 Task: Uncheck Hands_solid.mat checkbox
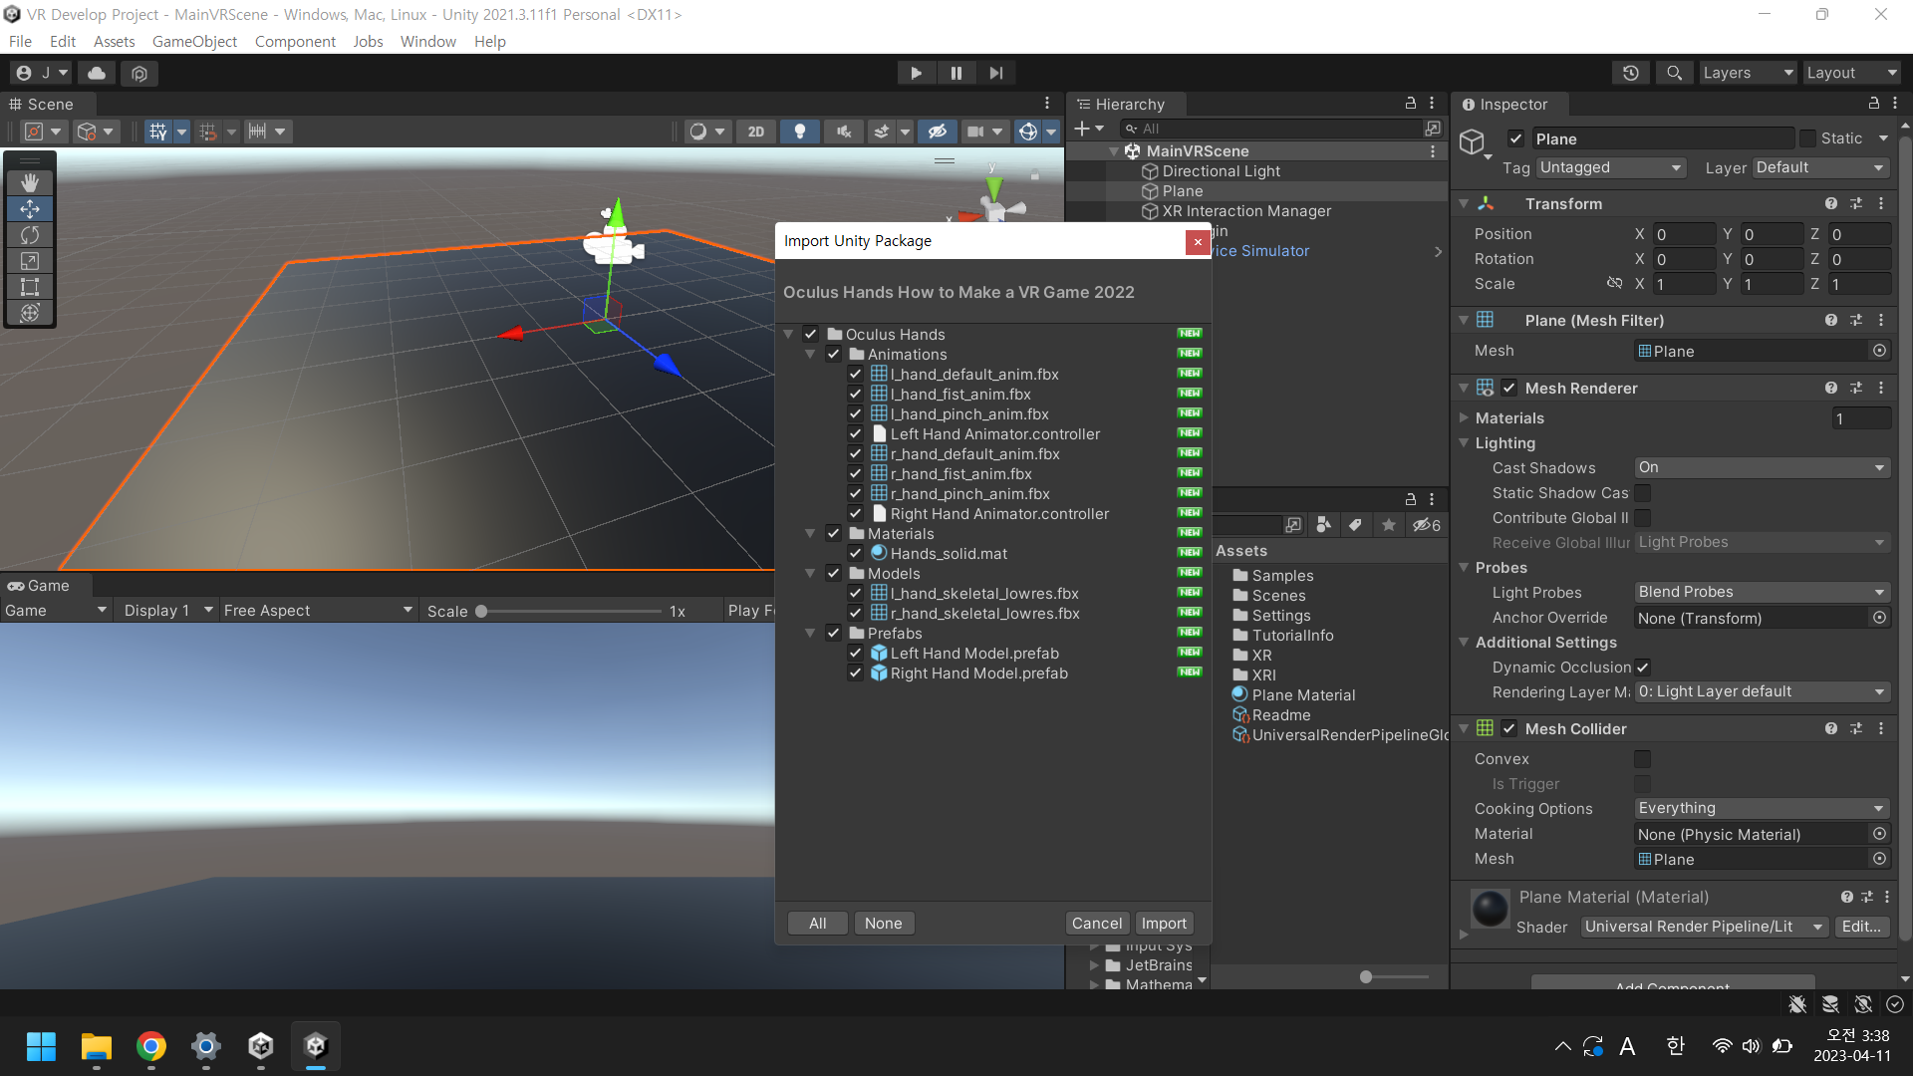(x=856, y=554)
